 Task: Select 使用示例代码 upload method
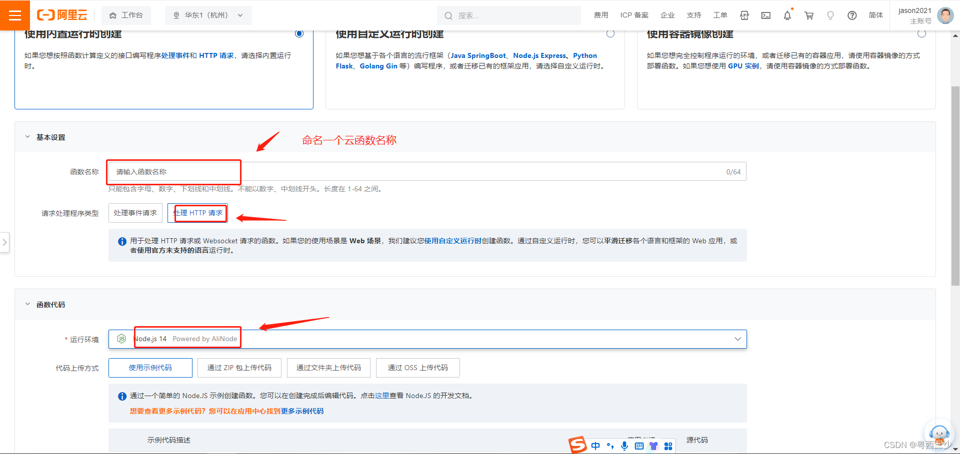(x=150, y=368)
